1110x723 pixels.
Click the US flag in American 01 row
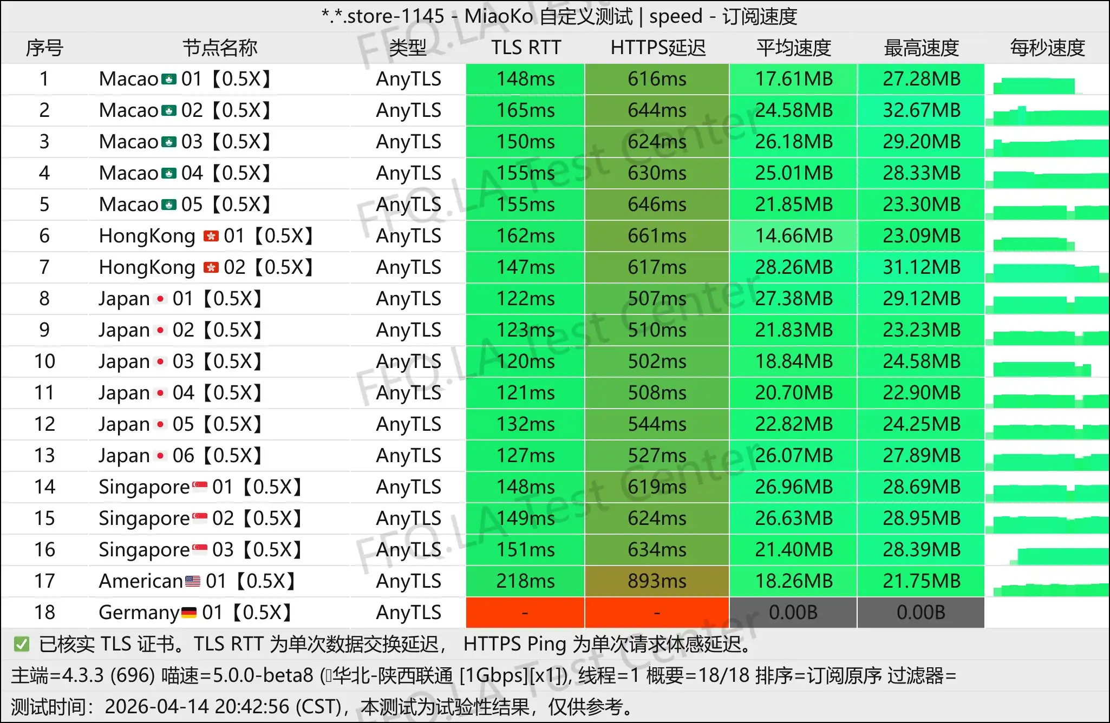(193, 581)
